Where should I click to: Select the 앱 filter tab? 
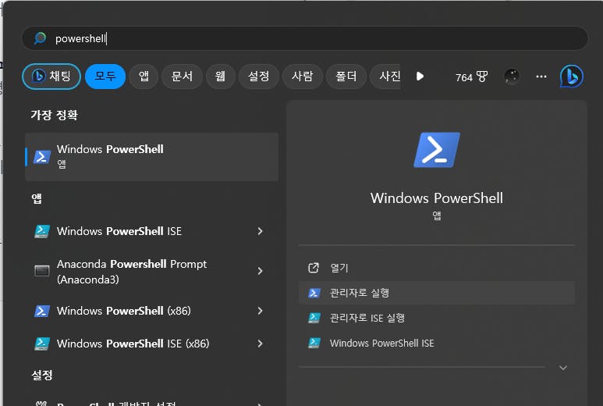coord(144,77)
